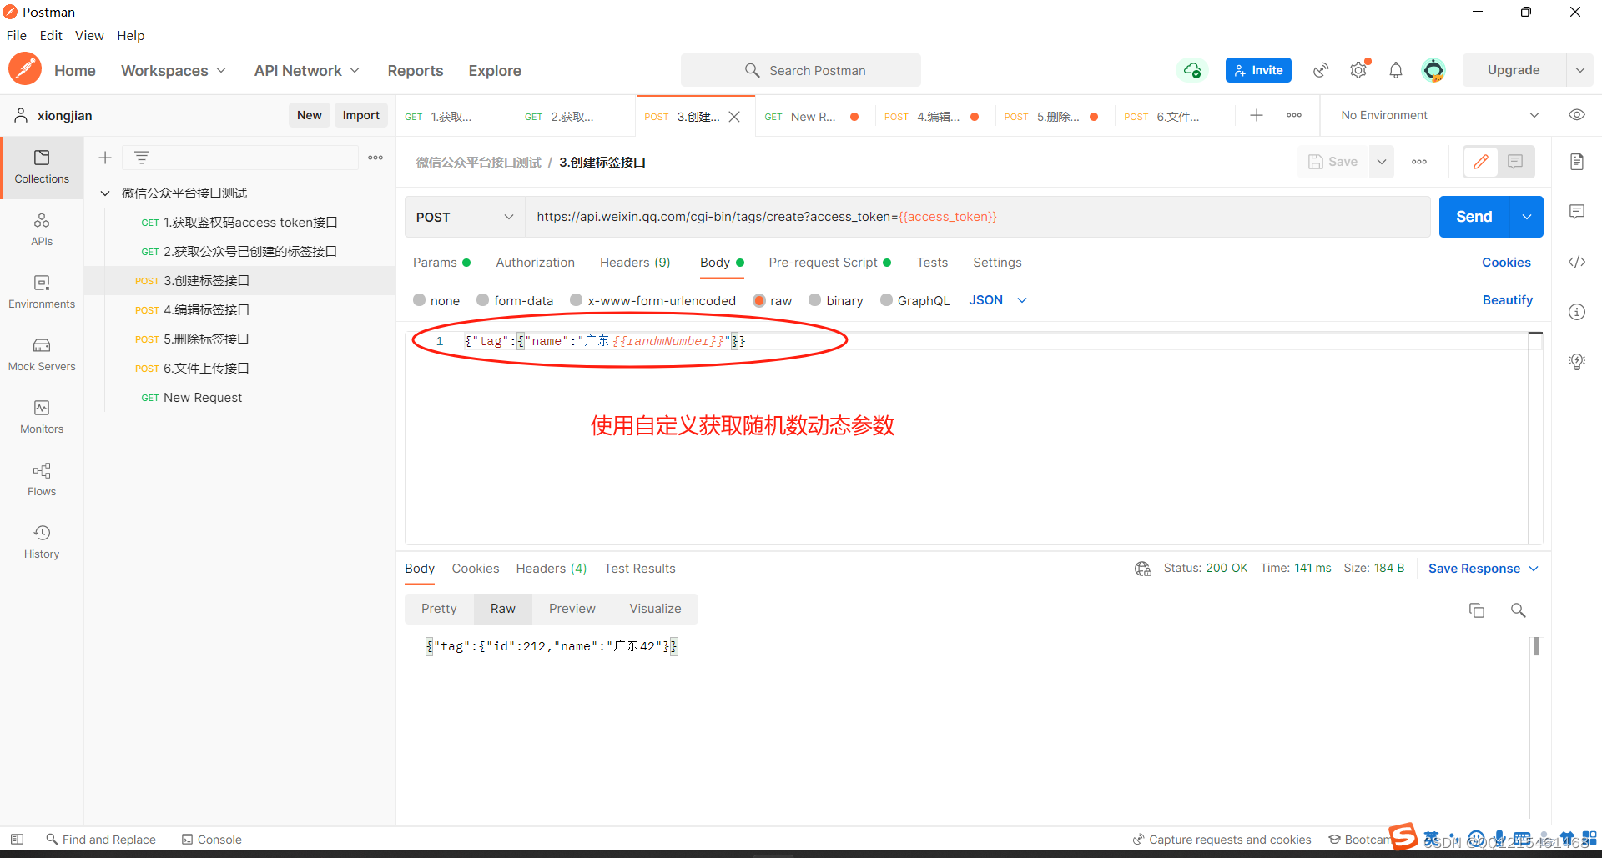
Task: Select the none body type
Action: (420, 300)
